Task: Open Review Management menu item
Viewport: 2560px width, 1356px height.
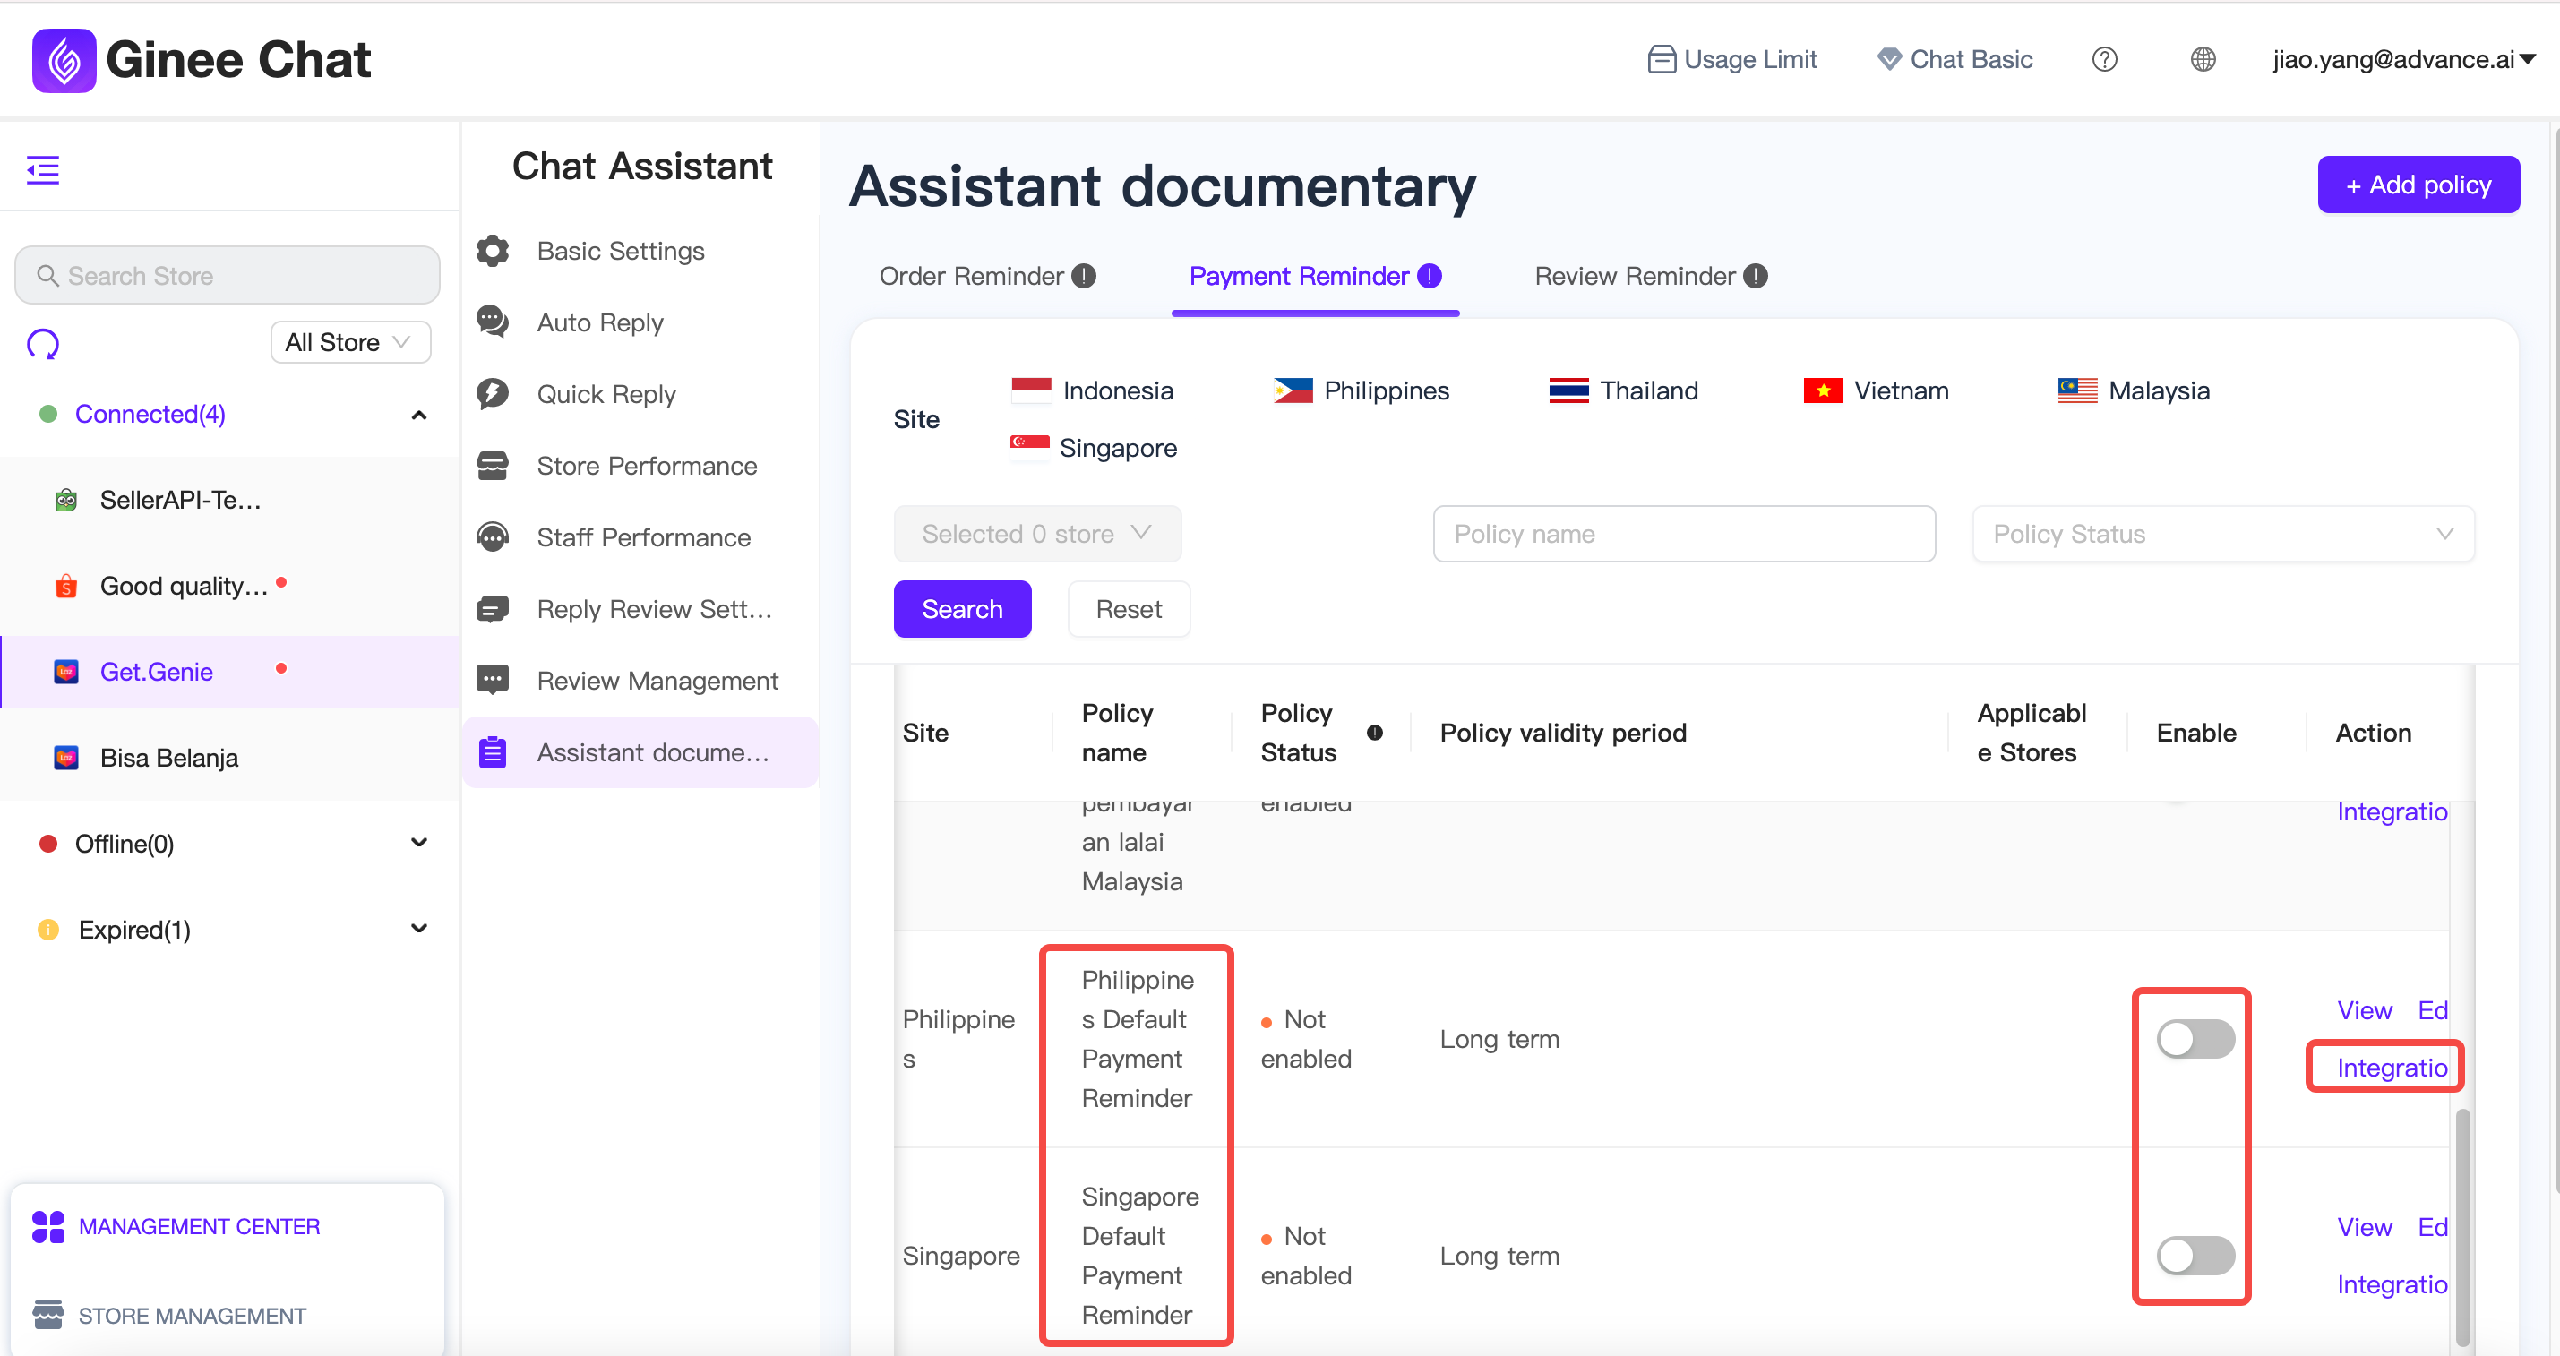Action: point(641,680)
